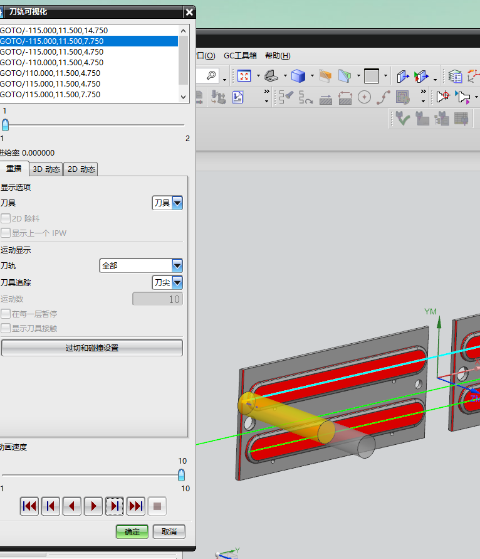Click the 过切和碰撞设置 button

pyautogui.click(x=92, y=348)
